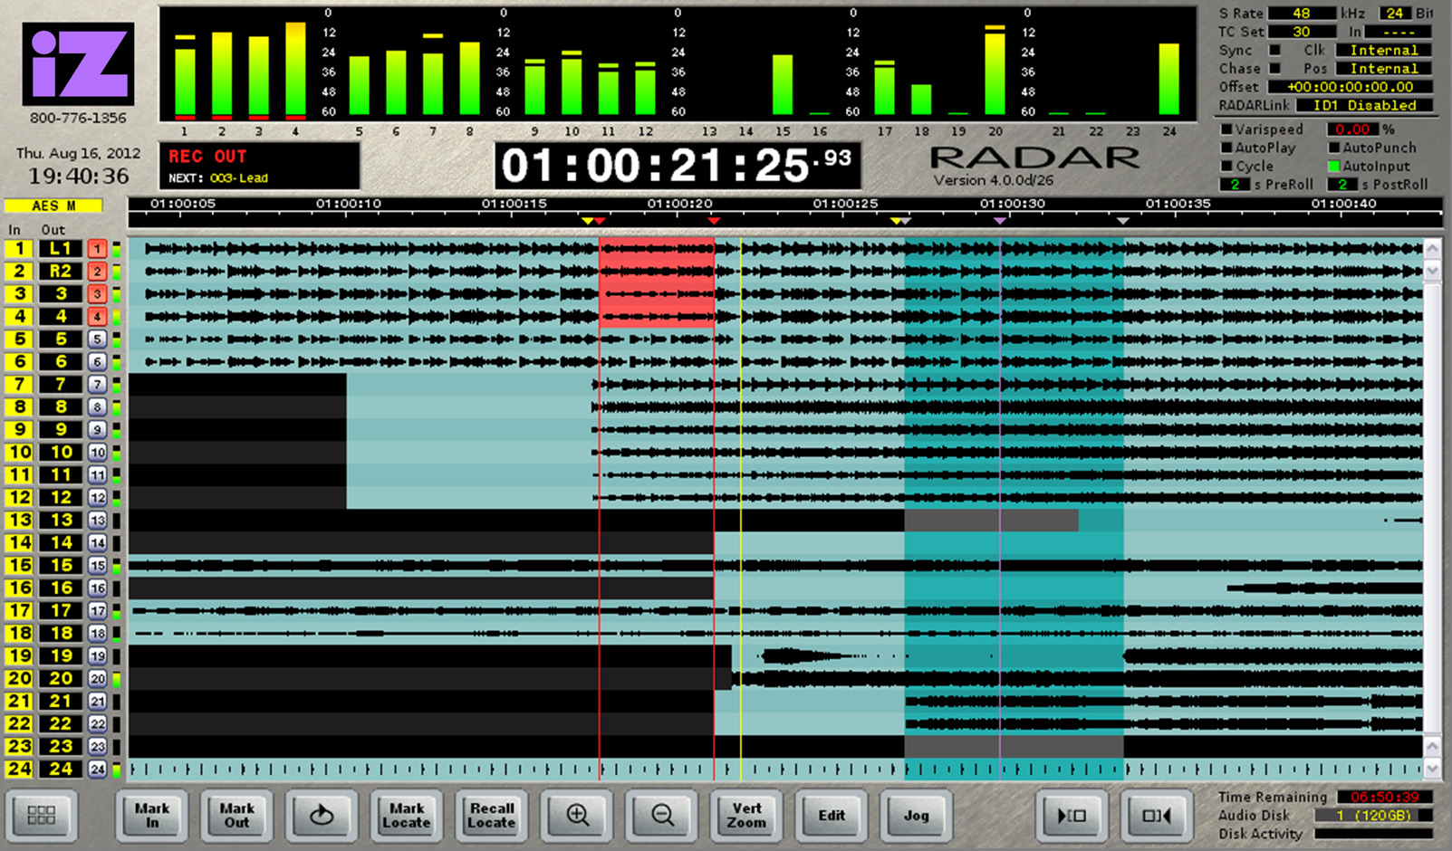This screenshot has width=1452, height=851.
Task: Click the level meter for channel 24
Action: [1169, 79]
